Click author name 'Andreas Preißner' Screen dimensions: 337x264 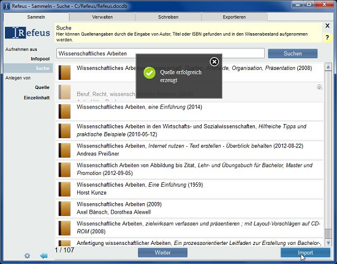(x=98, y=153)
